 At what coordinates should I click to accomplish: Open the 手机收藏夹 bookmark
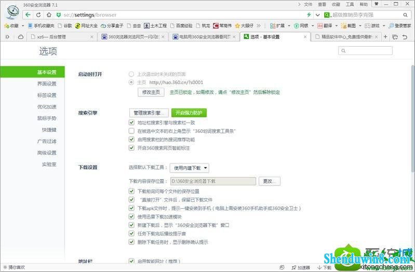[41, 25]
